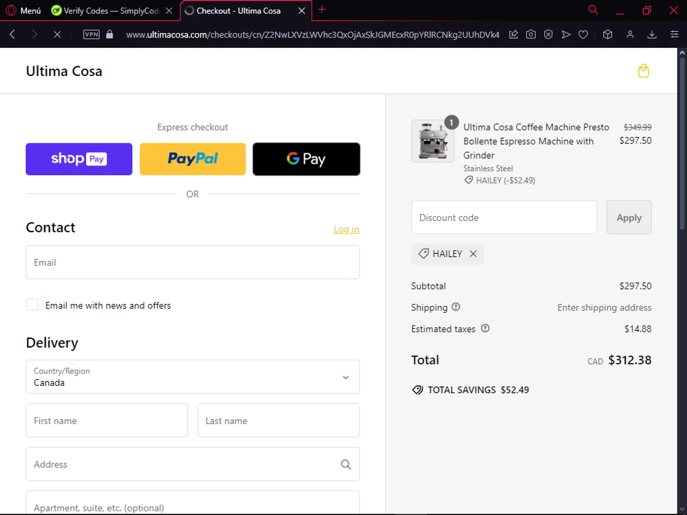Click the Apartment, suite field
687x515 pixels.
[193, 503]
